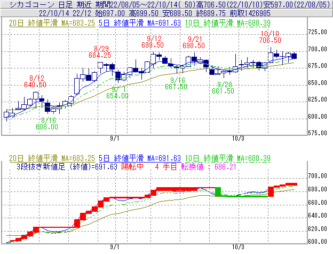
Task: Click the 9/1 date label under lower chart
Action: coord(115,247)
